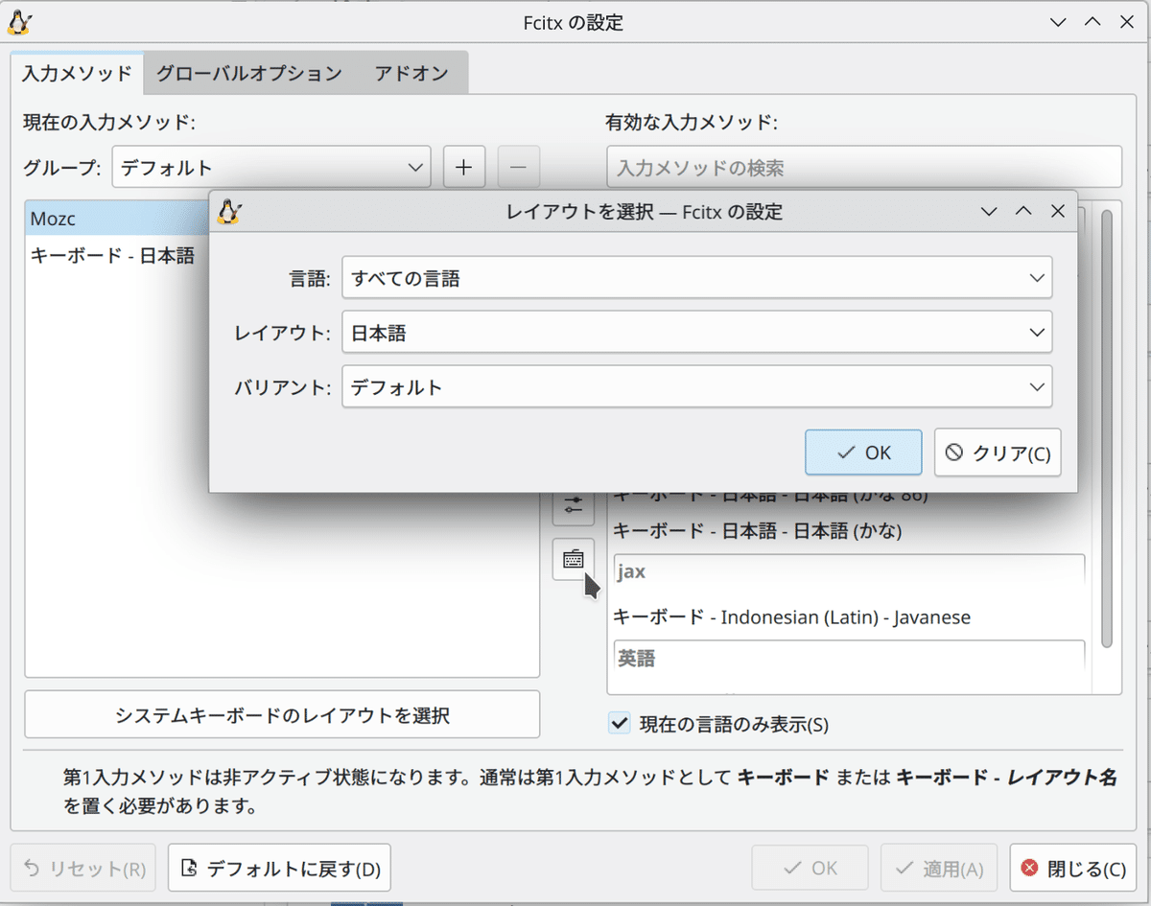The height and width of the screenshot is (906, 1151).
Task: Select Mozc in the current input methods list
Action: (x=116, y=218)
